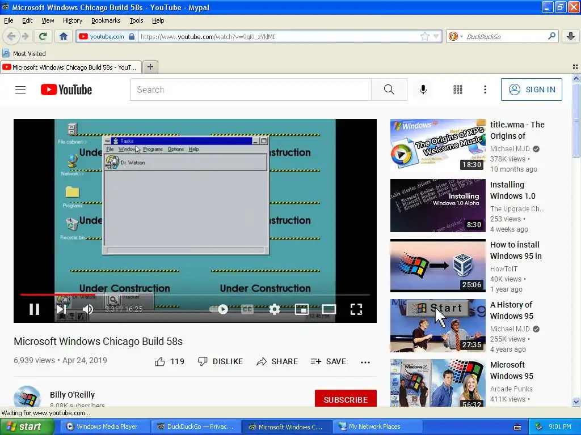Open the History menu

click(x=72, y=20)
